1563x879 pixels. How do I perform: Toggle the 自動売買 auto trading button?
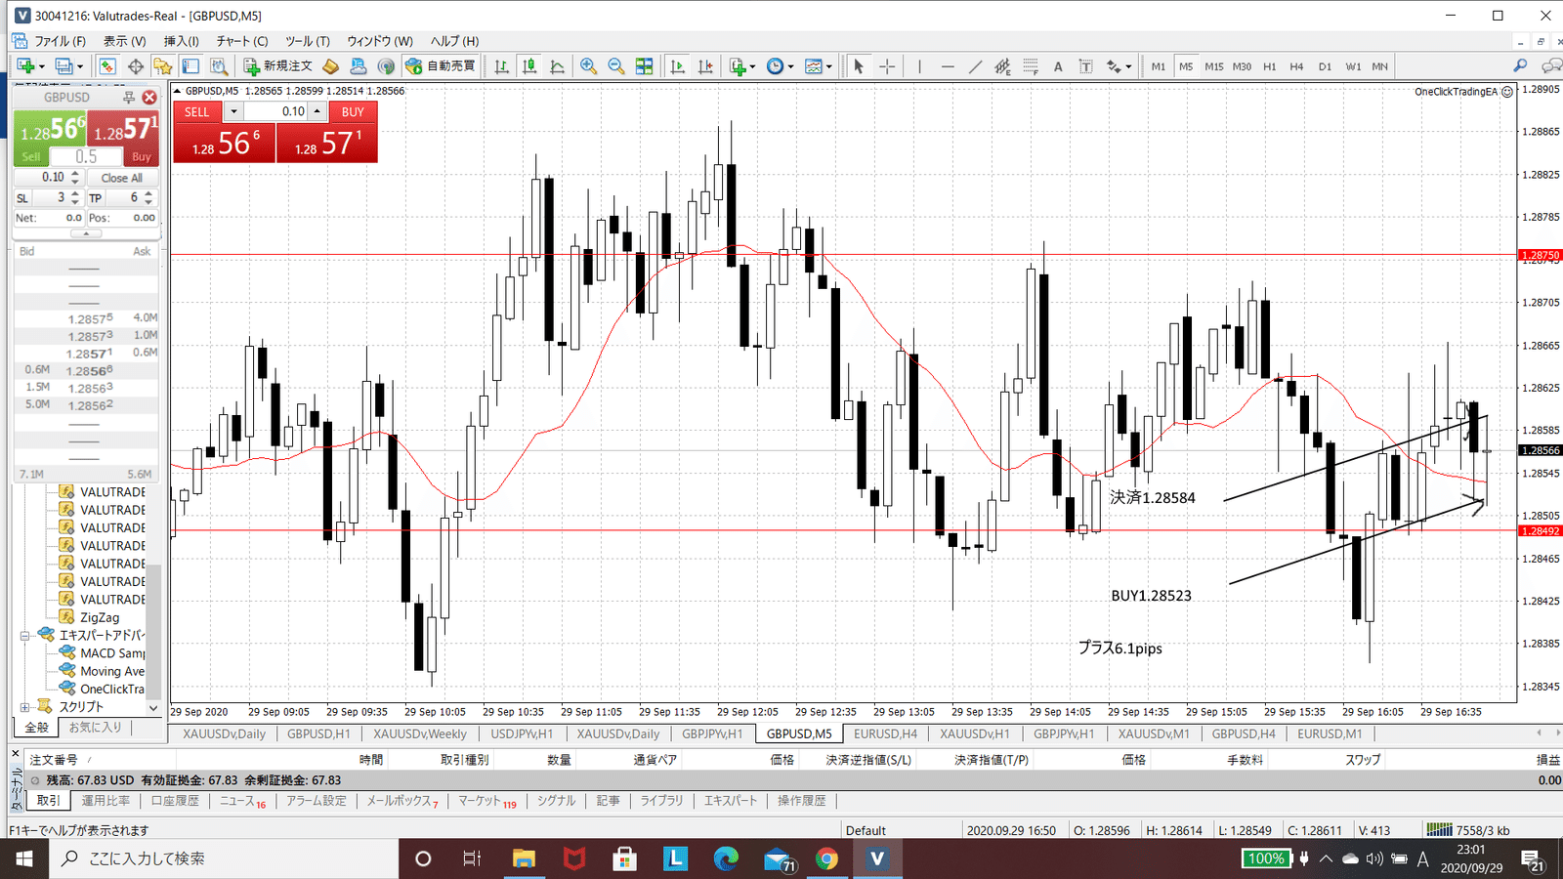[440, 66]
